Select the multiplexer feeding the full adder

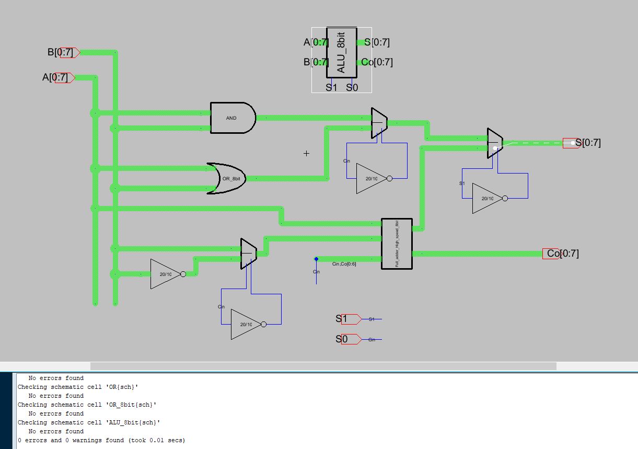pos(248,254)
